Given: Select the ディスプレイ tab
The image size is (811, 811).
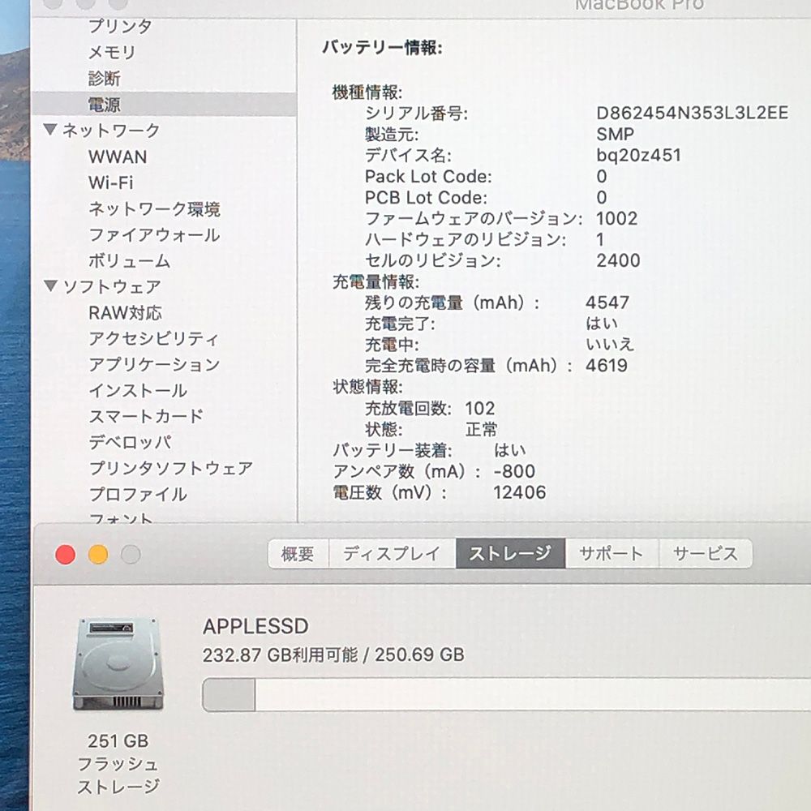Looking at the screenshot, I should click(x=391, y=553).
